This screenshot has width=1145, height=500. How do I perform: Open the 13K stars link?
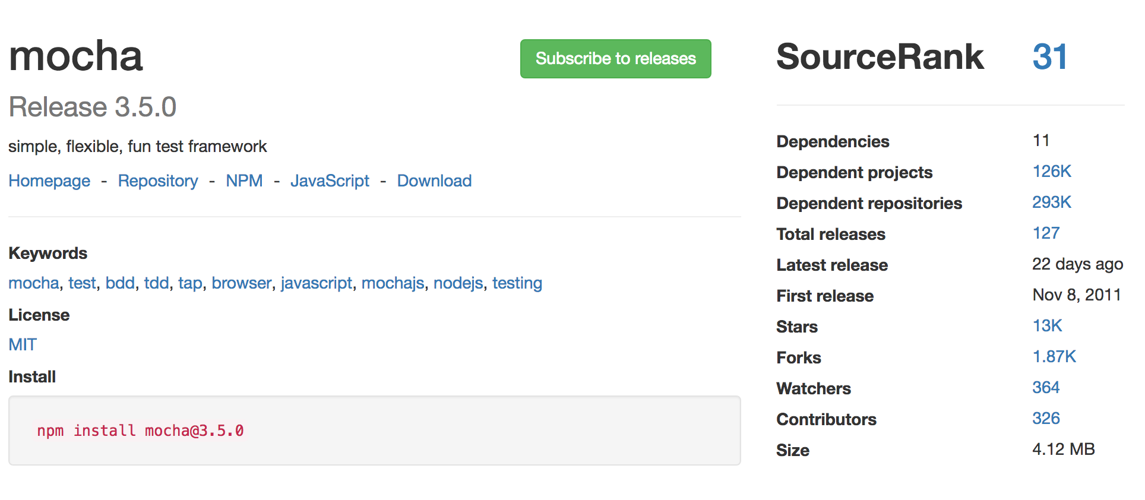pos(1047,325)
